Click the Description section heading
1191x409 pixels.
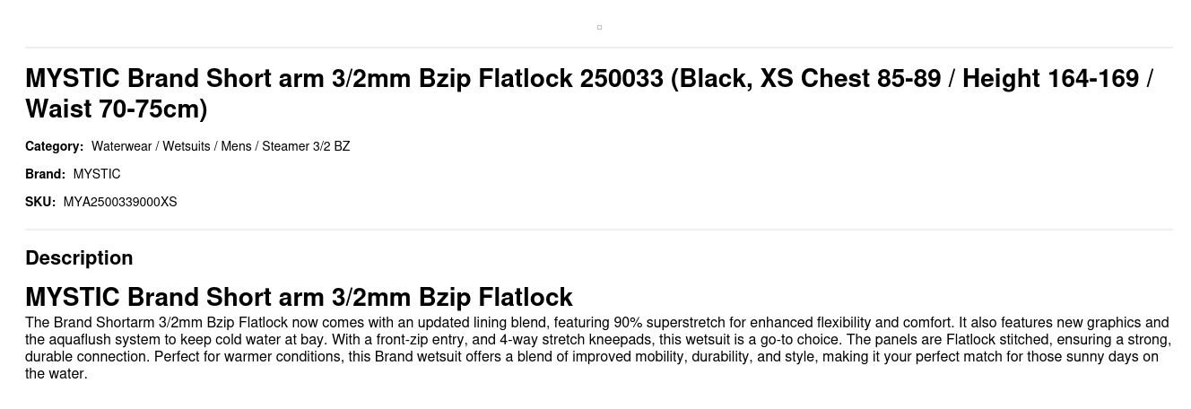click(x=79, y=257)
